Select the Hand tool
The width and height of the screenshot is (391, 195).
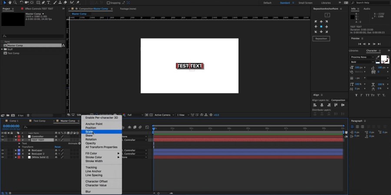[x=10, y=3]
